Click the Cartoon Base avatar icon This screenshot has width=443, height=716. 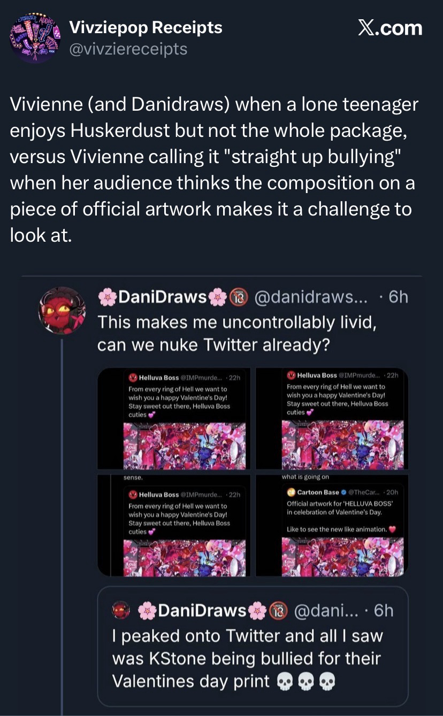(x=292, y=493)
